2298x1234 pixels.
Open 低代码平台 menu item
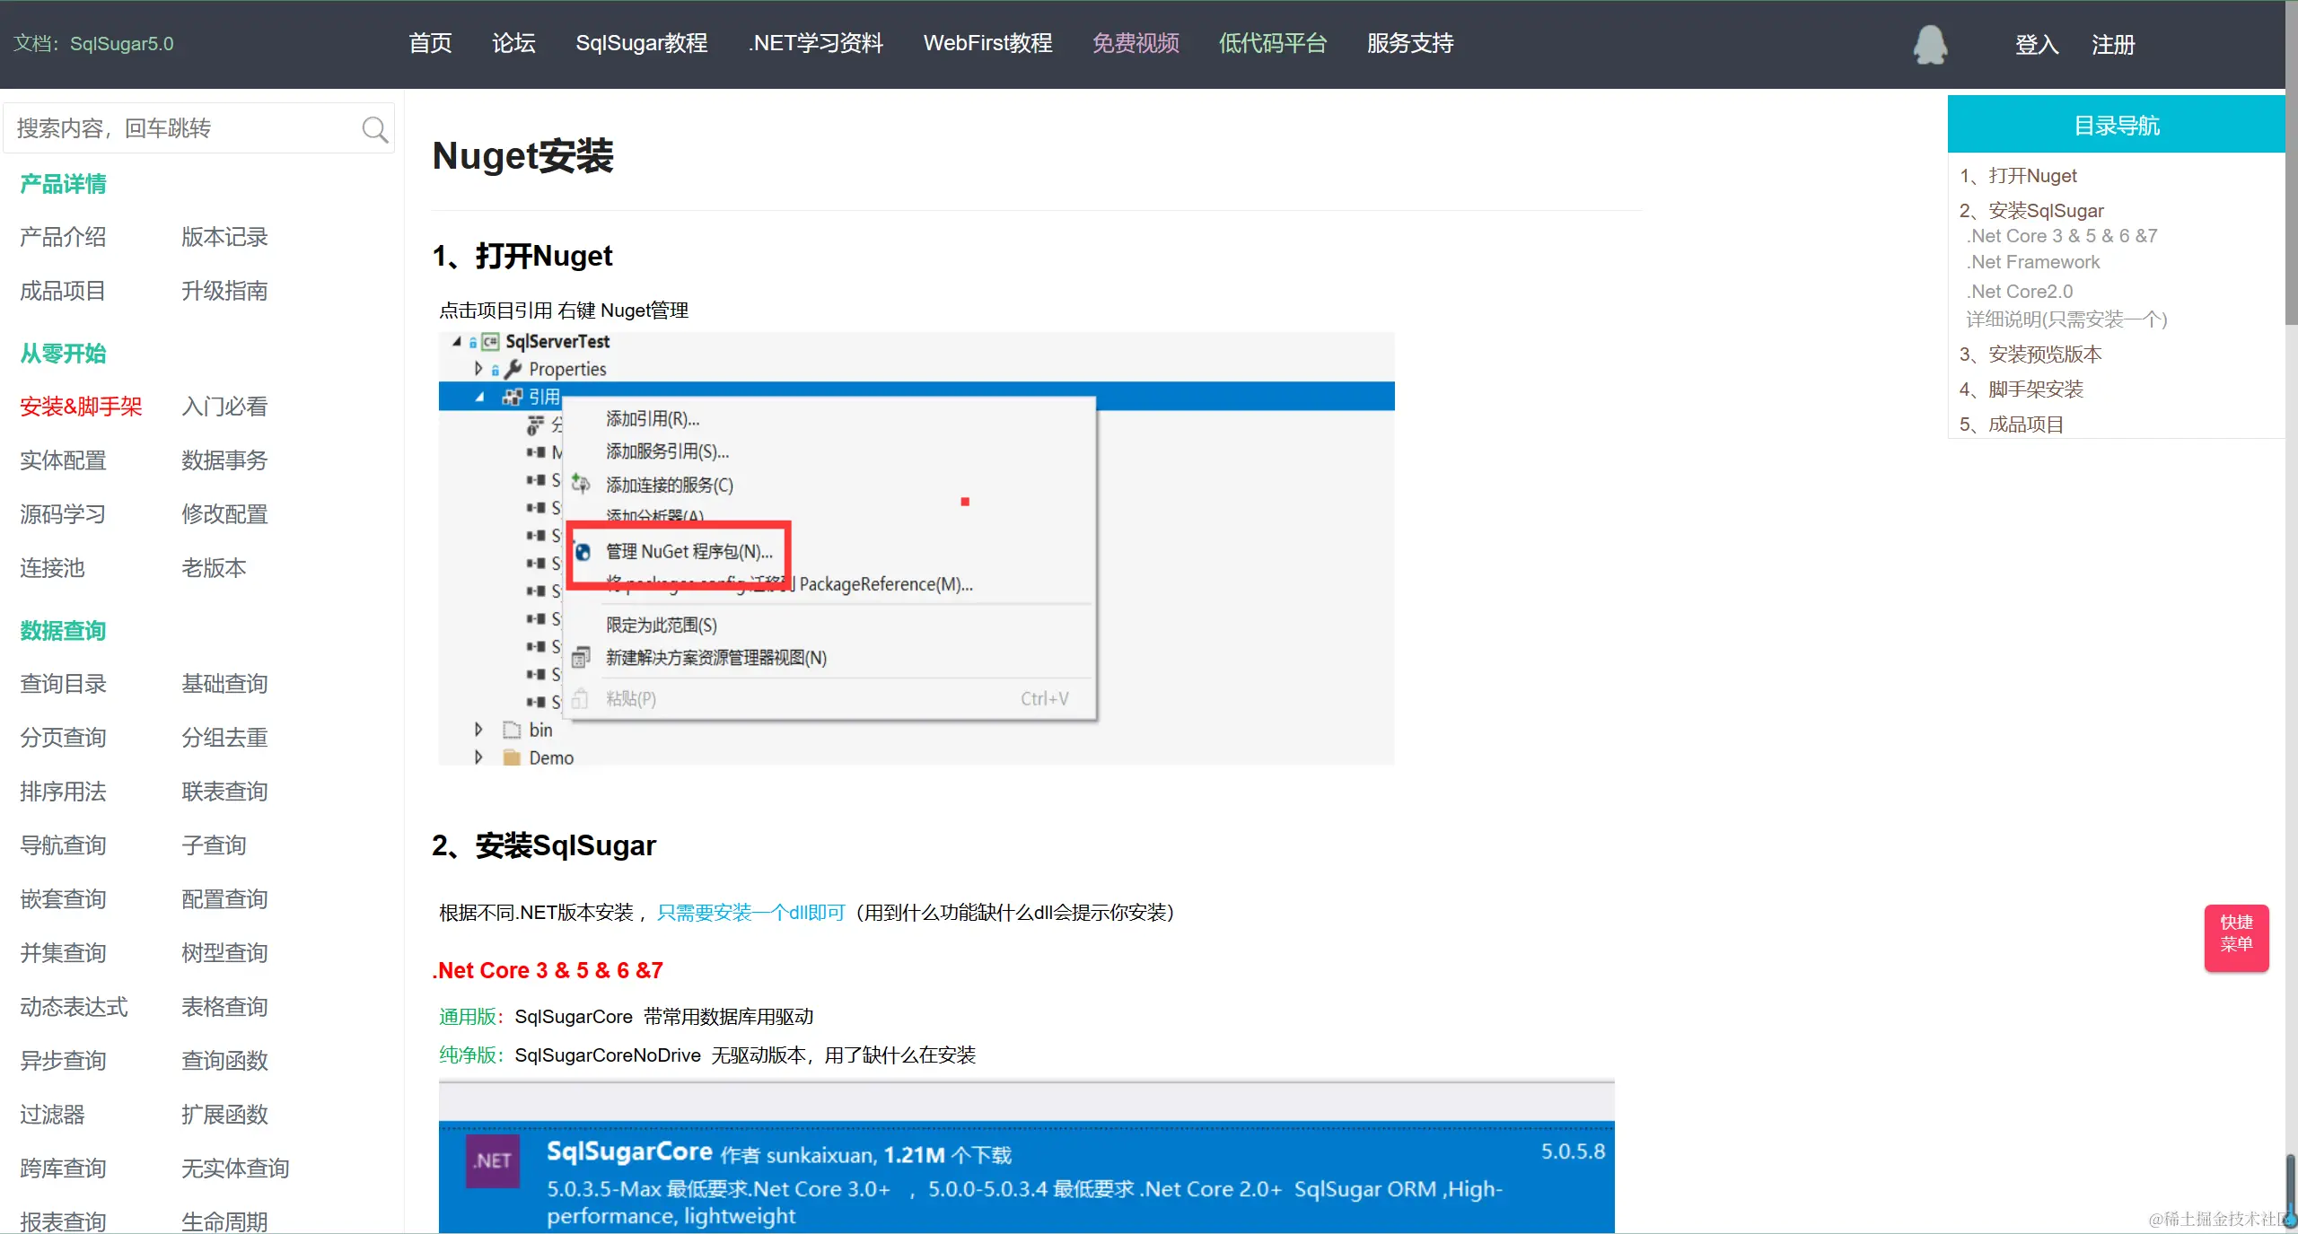click(x=1273, y=43)
